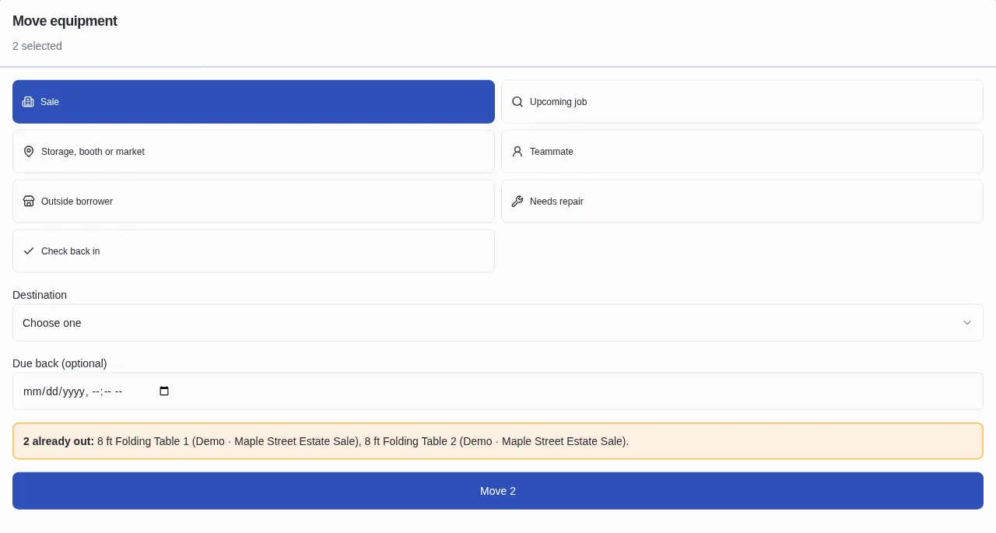Viewport: 996px width, 533px height.
Task: Click the checkmark icon beside Check back in
Action: (29, 251)
